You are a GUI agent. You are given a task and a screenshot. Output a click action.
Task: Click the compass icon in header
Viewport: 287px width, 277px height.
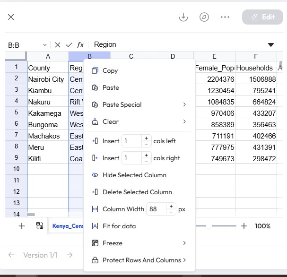(204, 17)
